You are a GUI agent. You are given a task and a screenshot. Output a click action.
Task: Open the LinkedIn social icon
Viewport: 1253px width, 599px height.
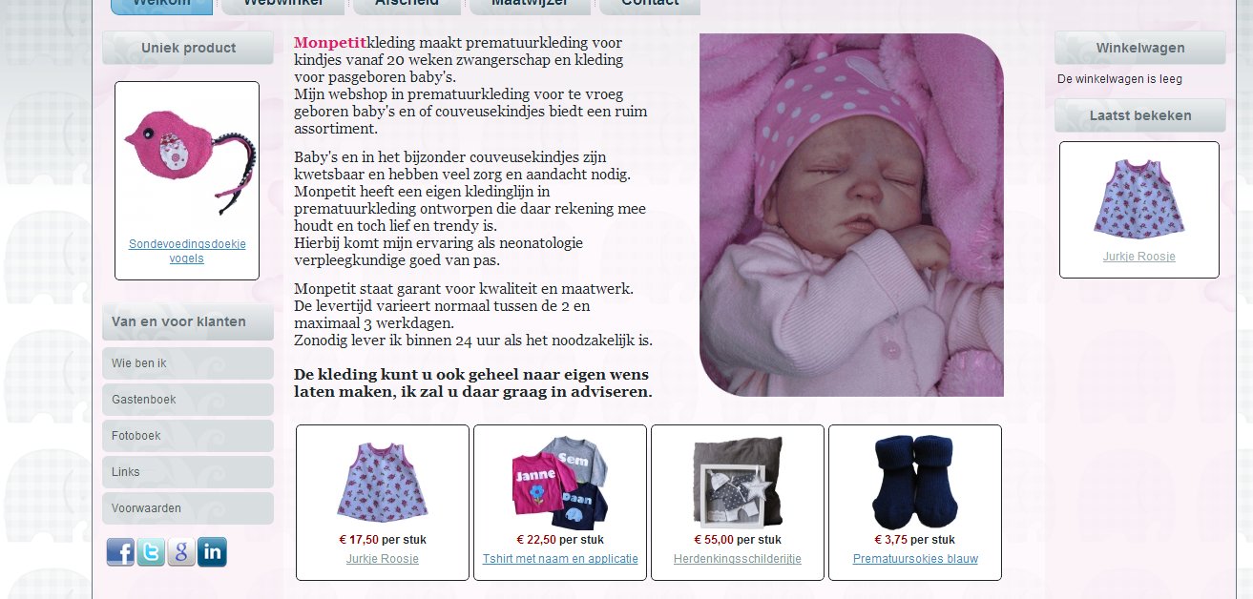coord(212,552)
